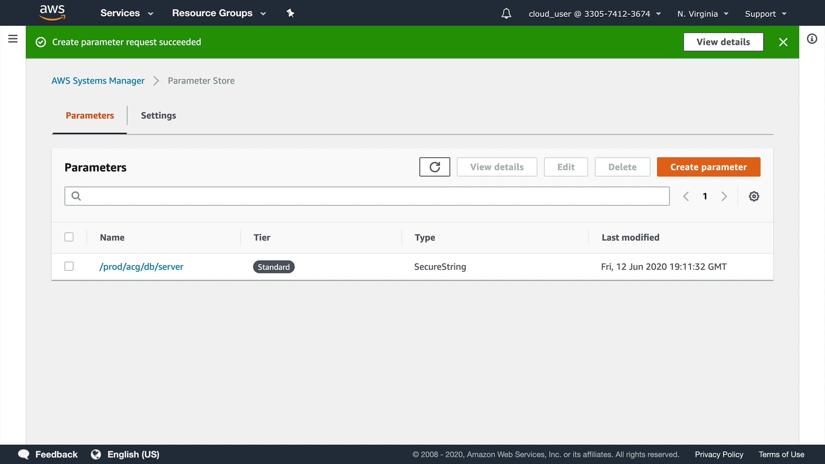Click the Create parameter button
Image resolution: width=825 pixels, height=464 pixels.
point(708,167)
